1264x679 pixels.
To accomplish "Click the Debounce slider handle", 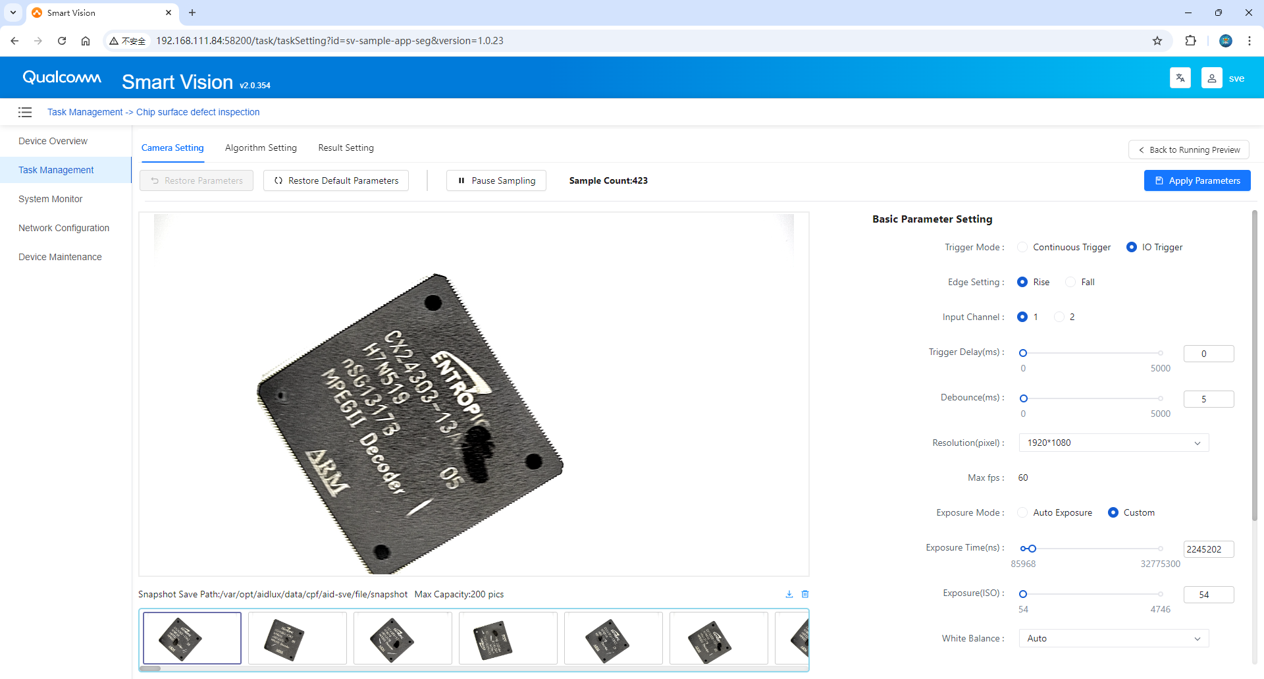I will point(1024,398).
